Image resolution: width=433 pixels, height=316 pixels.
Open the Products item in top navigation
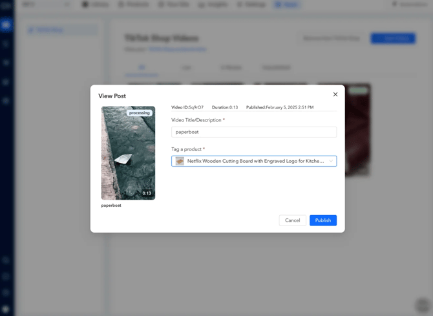click(x=134, y=5)
